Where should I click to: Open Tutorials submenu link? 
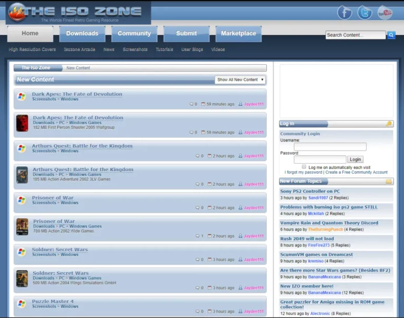[x=164, y=49]
